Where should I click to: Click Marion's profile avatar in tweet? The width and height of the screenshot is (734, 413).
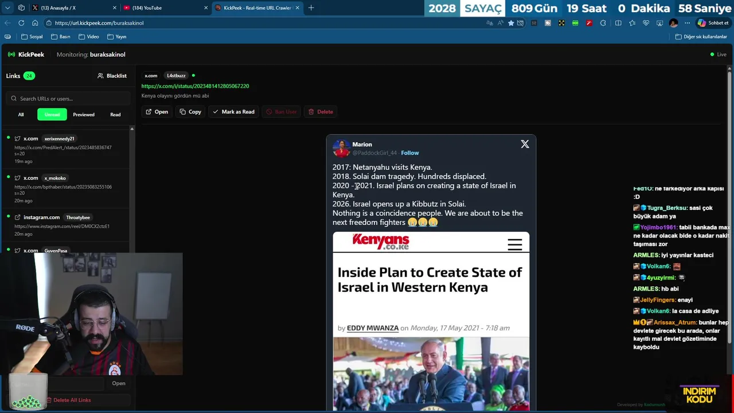(x=341, y=148)
